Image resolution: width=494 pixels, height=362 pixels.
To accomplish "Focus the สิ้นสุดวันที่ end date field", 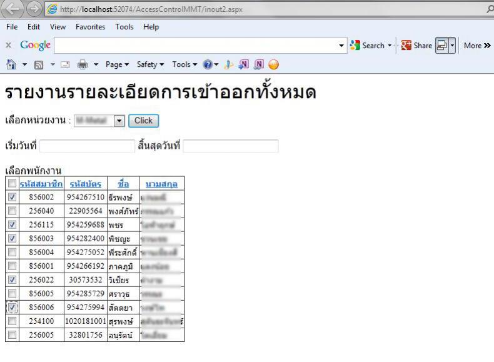I will (231, 146).
